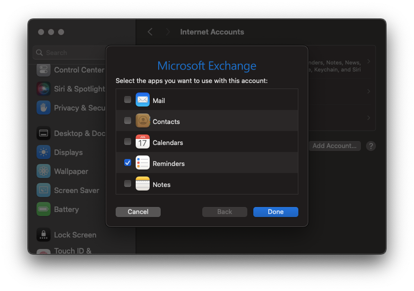Click the Contacts app icon
The width and height of the screenshot is (414, 291).
click(143, 120)
